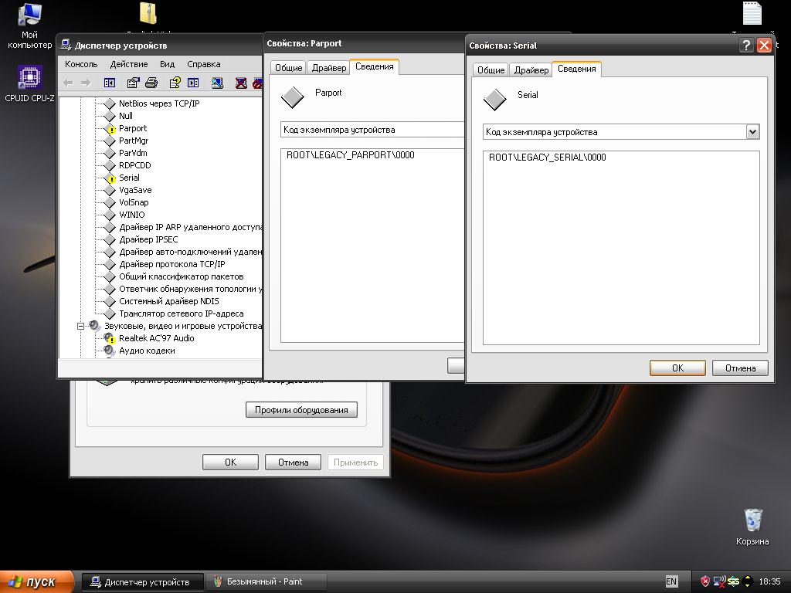Click the Help toolbar icon with question mark

(x=175, y=83)
